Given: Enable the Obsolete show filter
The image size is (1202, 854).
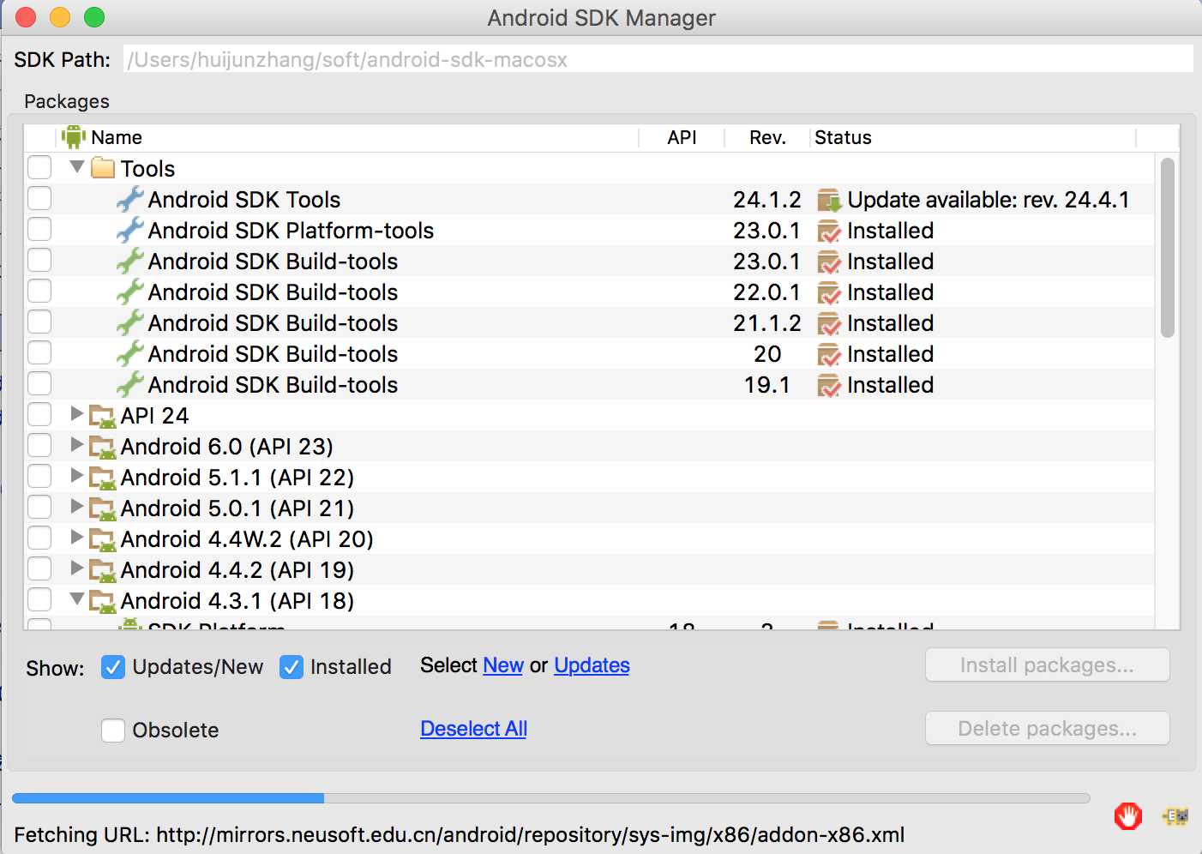Looking at the screenshot, I should click(113, 730).
